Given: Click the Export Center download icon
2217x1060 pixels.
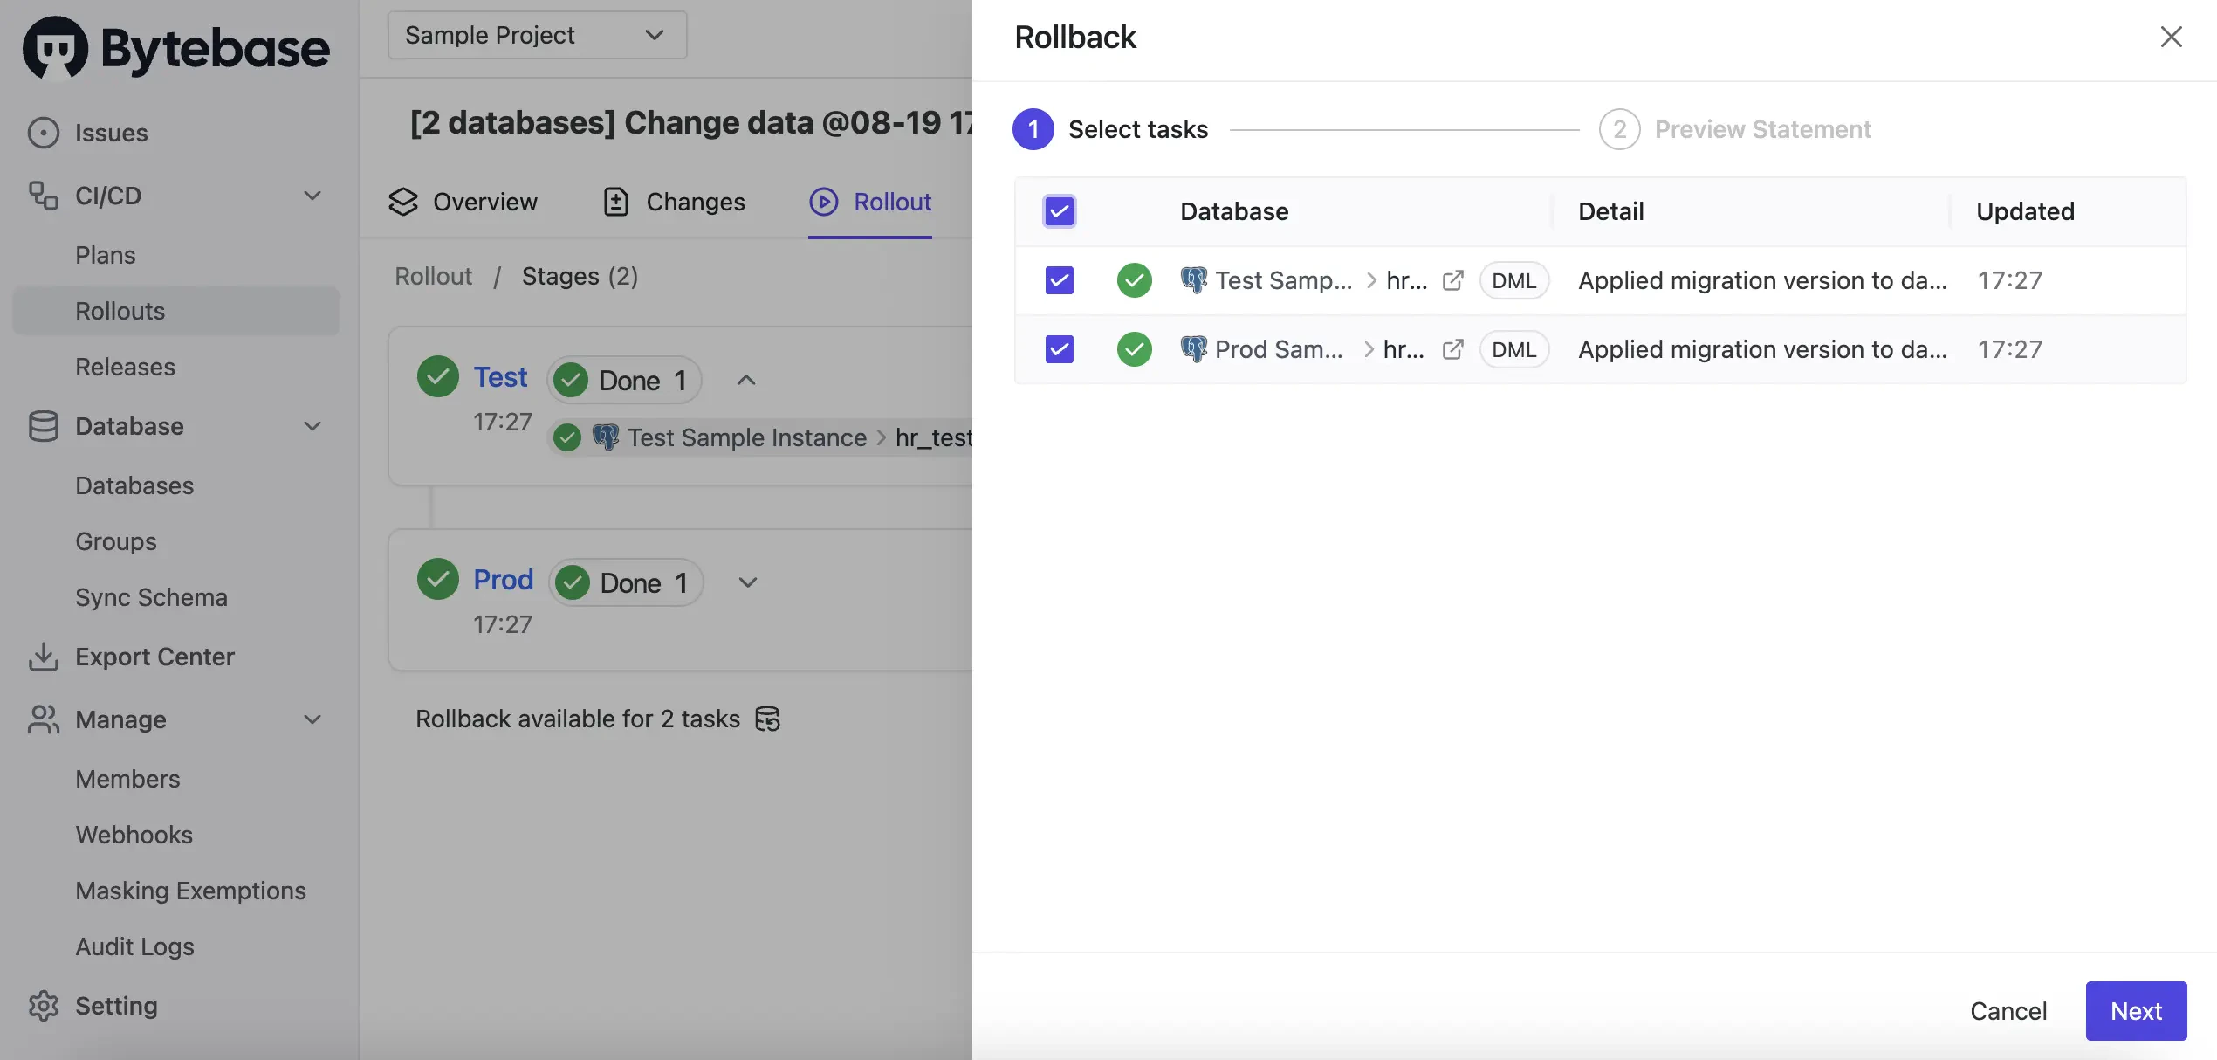Looking at the screenshot, I should pyautogui.click(x=43, y=657).
